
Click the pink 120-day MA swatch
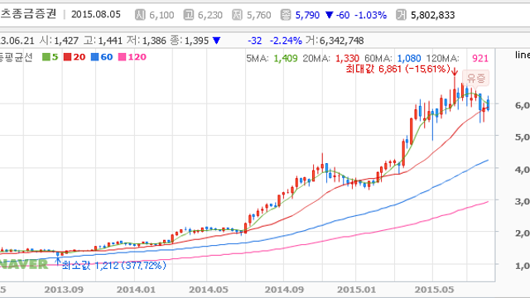coord(122,57)
